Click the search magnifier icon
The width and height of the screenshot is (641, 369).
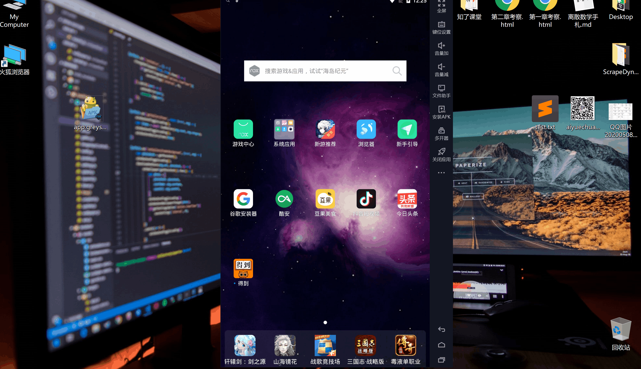tap(397, 71)
